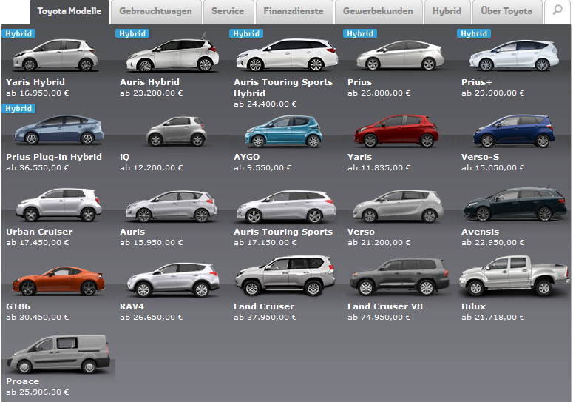
Task: Click the silver Verso car image
Action: 399,206
